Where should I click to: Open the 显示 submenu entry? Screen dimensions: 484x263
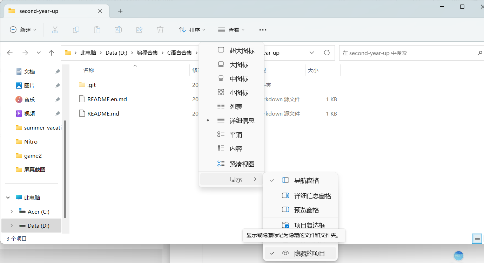click(x=231, y=179)
